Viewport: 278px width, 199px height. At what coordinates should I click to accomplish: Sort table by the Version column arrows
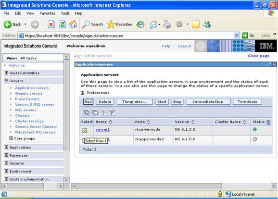[x=193, y=122]
